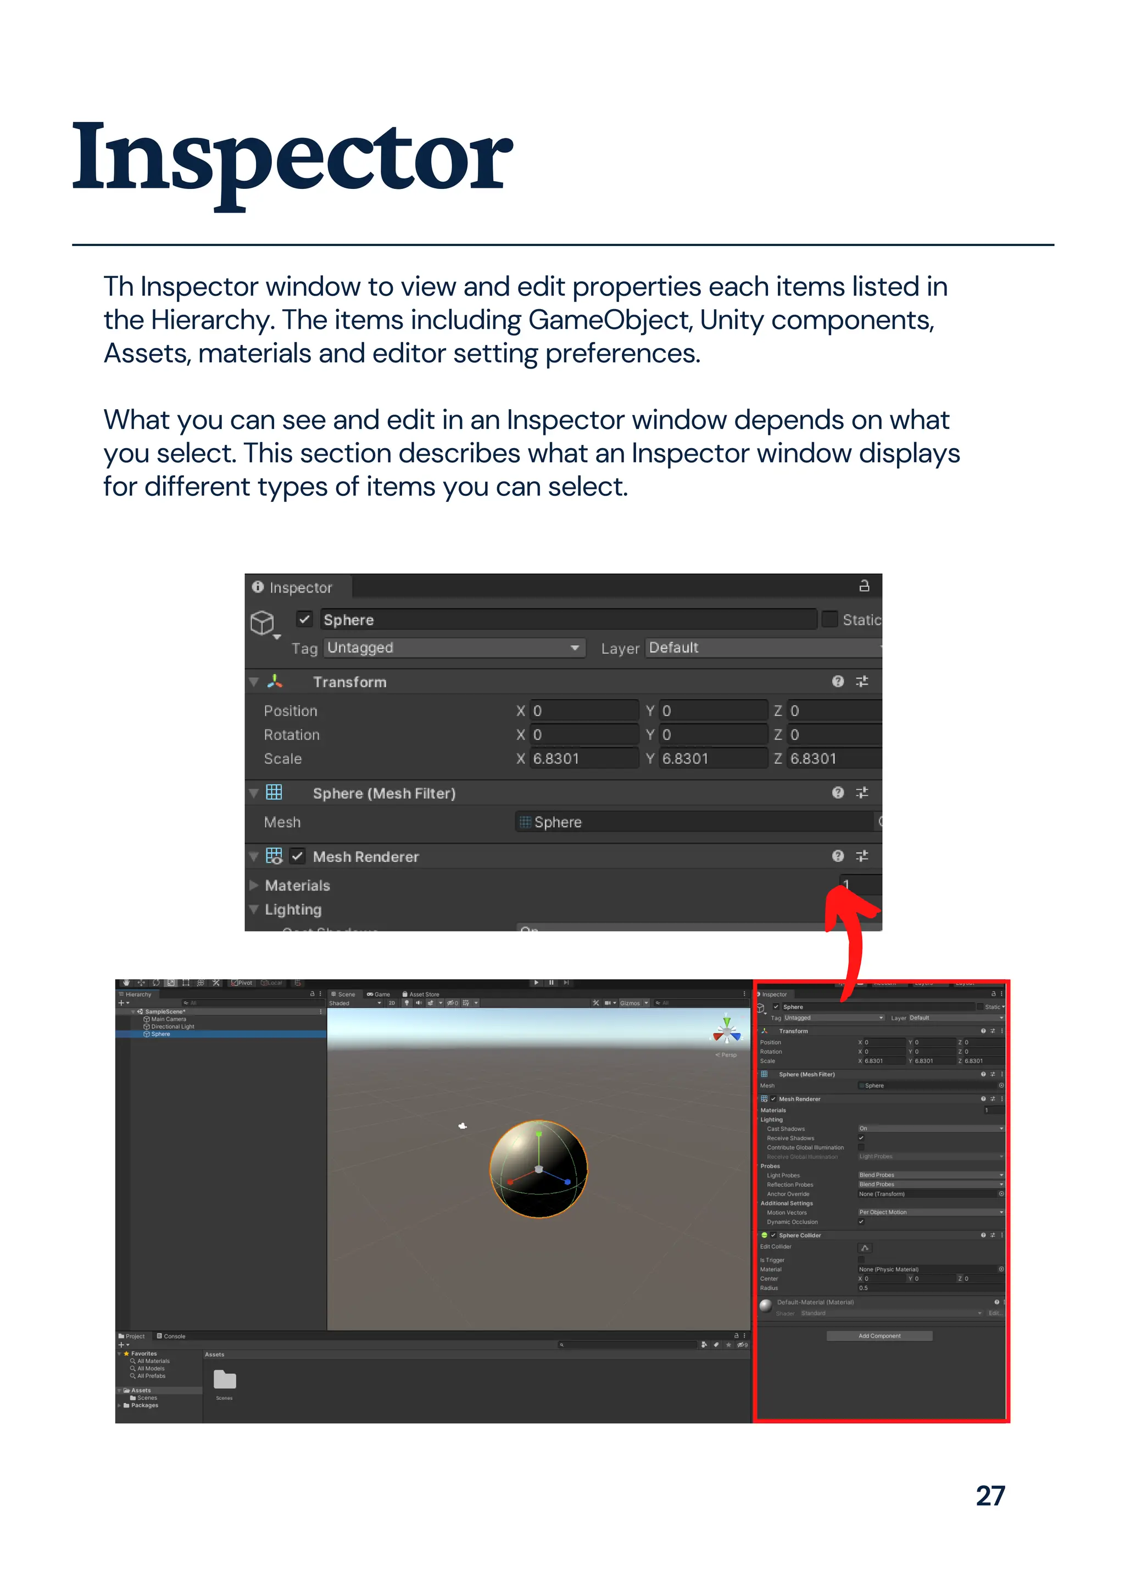Toggle Is Trigger checkbox
This screenshot has width=1125, height=1591.
coord(861,1260)
